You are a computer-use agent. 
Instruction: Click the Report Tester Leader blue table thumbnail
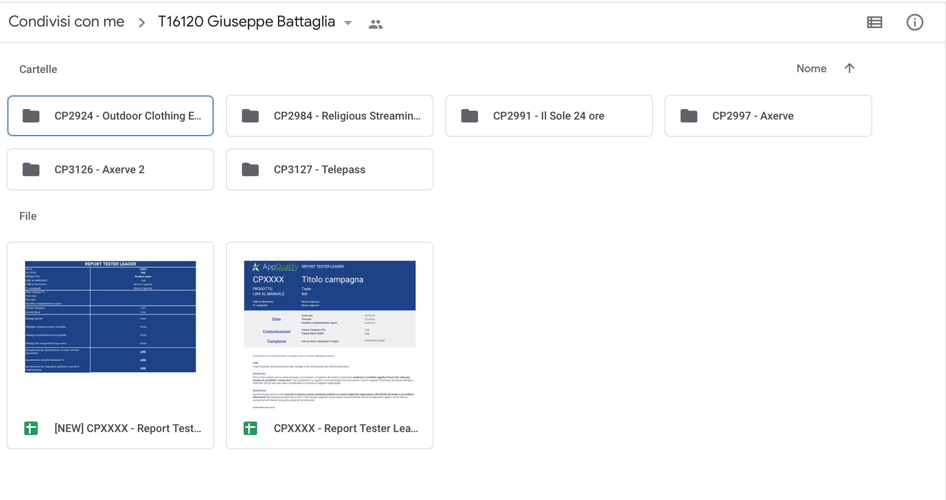(110, 317)
